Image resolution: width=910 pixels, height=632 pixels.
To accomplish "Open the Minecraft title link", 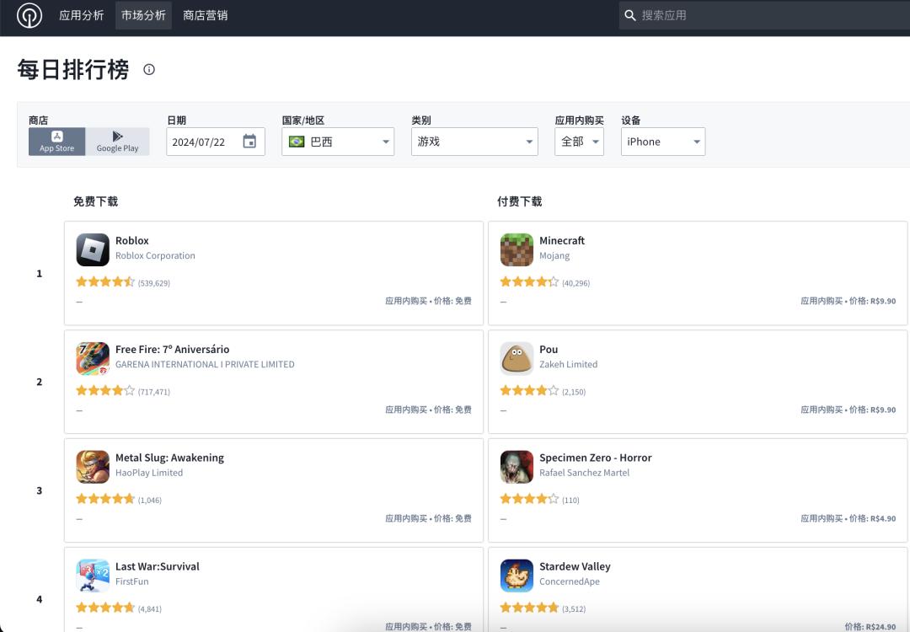I will click(562, 240).
